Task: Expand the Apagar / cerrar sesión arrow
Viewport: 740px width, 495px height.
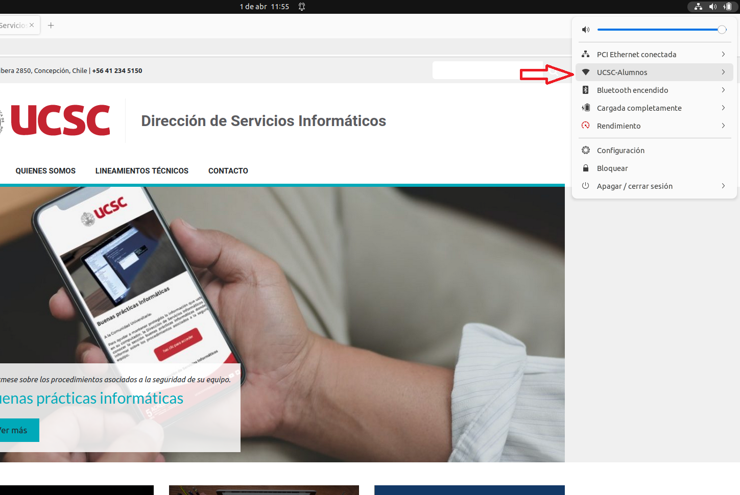Action: coord(723,186)
